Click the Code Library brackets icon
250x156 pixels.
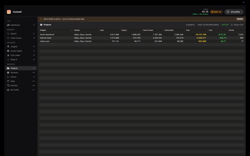[8, 38]
